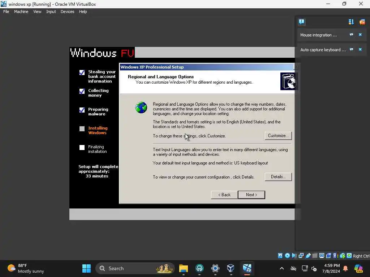This screenshot has height=277, width=370.
Task: Click the keyboard capture status icon
Action: tap(349, 256)
